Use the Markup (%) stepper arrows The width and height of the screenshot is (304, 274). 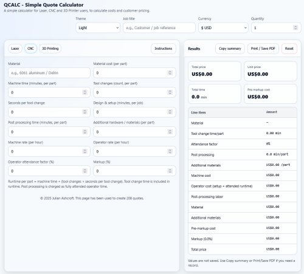[170, 171]
